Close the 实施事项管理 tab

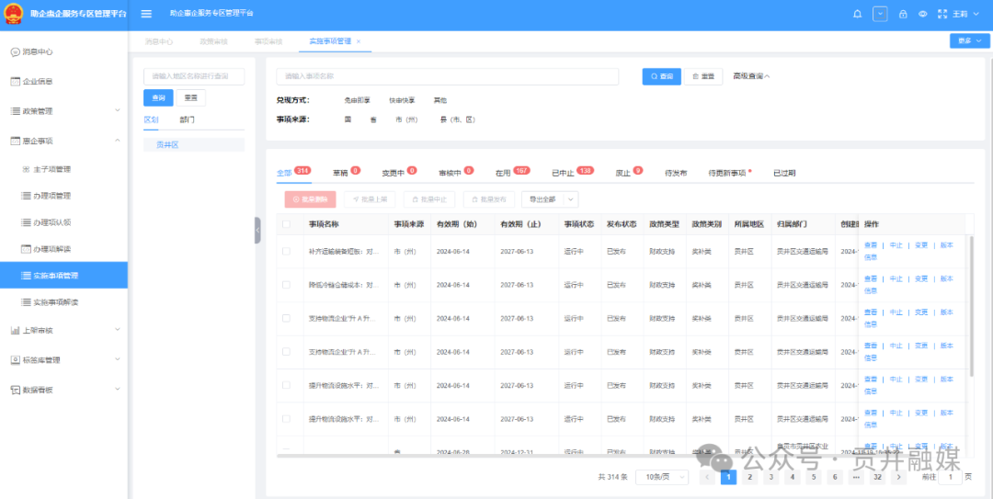pos(359,41)
